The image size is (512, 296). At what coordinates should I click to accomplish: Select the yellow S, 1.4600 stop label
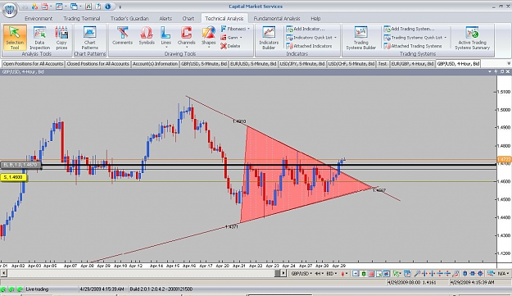tap(14, 177)
